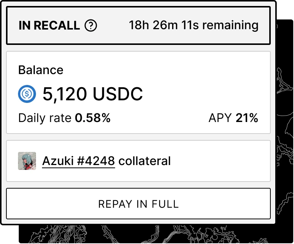Image resolution: width=294 pixels, height=244 pixels.
Task: Click the IN RECALL status label
Action: click(49, 25)
